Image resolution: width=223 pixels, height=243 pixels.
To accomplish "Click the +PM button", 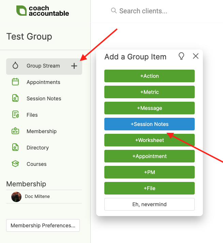I will click(149, 172).
